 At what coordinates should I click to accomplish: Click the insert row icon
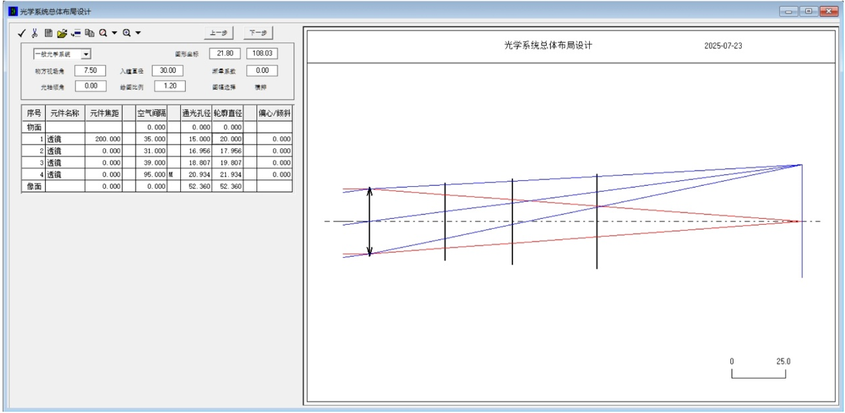[x=76, y=32]
